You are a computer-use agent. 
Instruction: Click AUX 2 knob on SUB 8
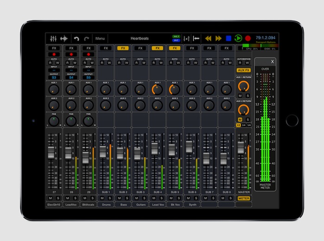tap(226, 106)
